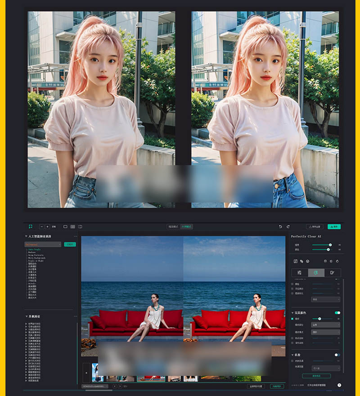The width and height of the screenshot is (360, 396).
Task: Select the green leaves filmstrip thumbnail
Action: (247, 378)
